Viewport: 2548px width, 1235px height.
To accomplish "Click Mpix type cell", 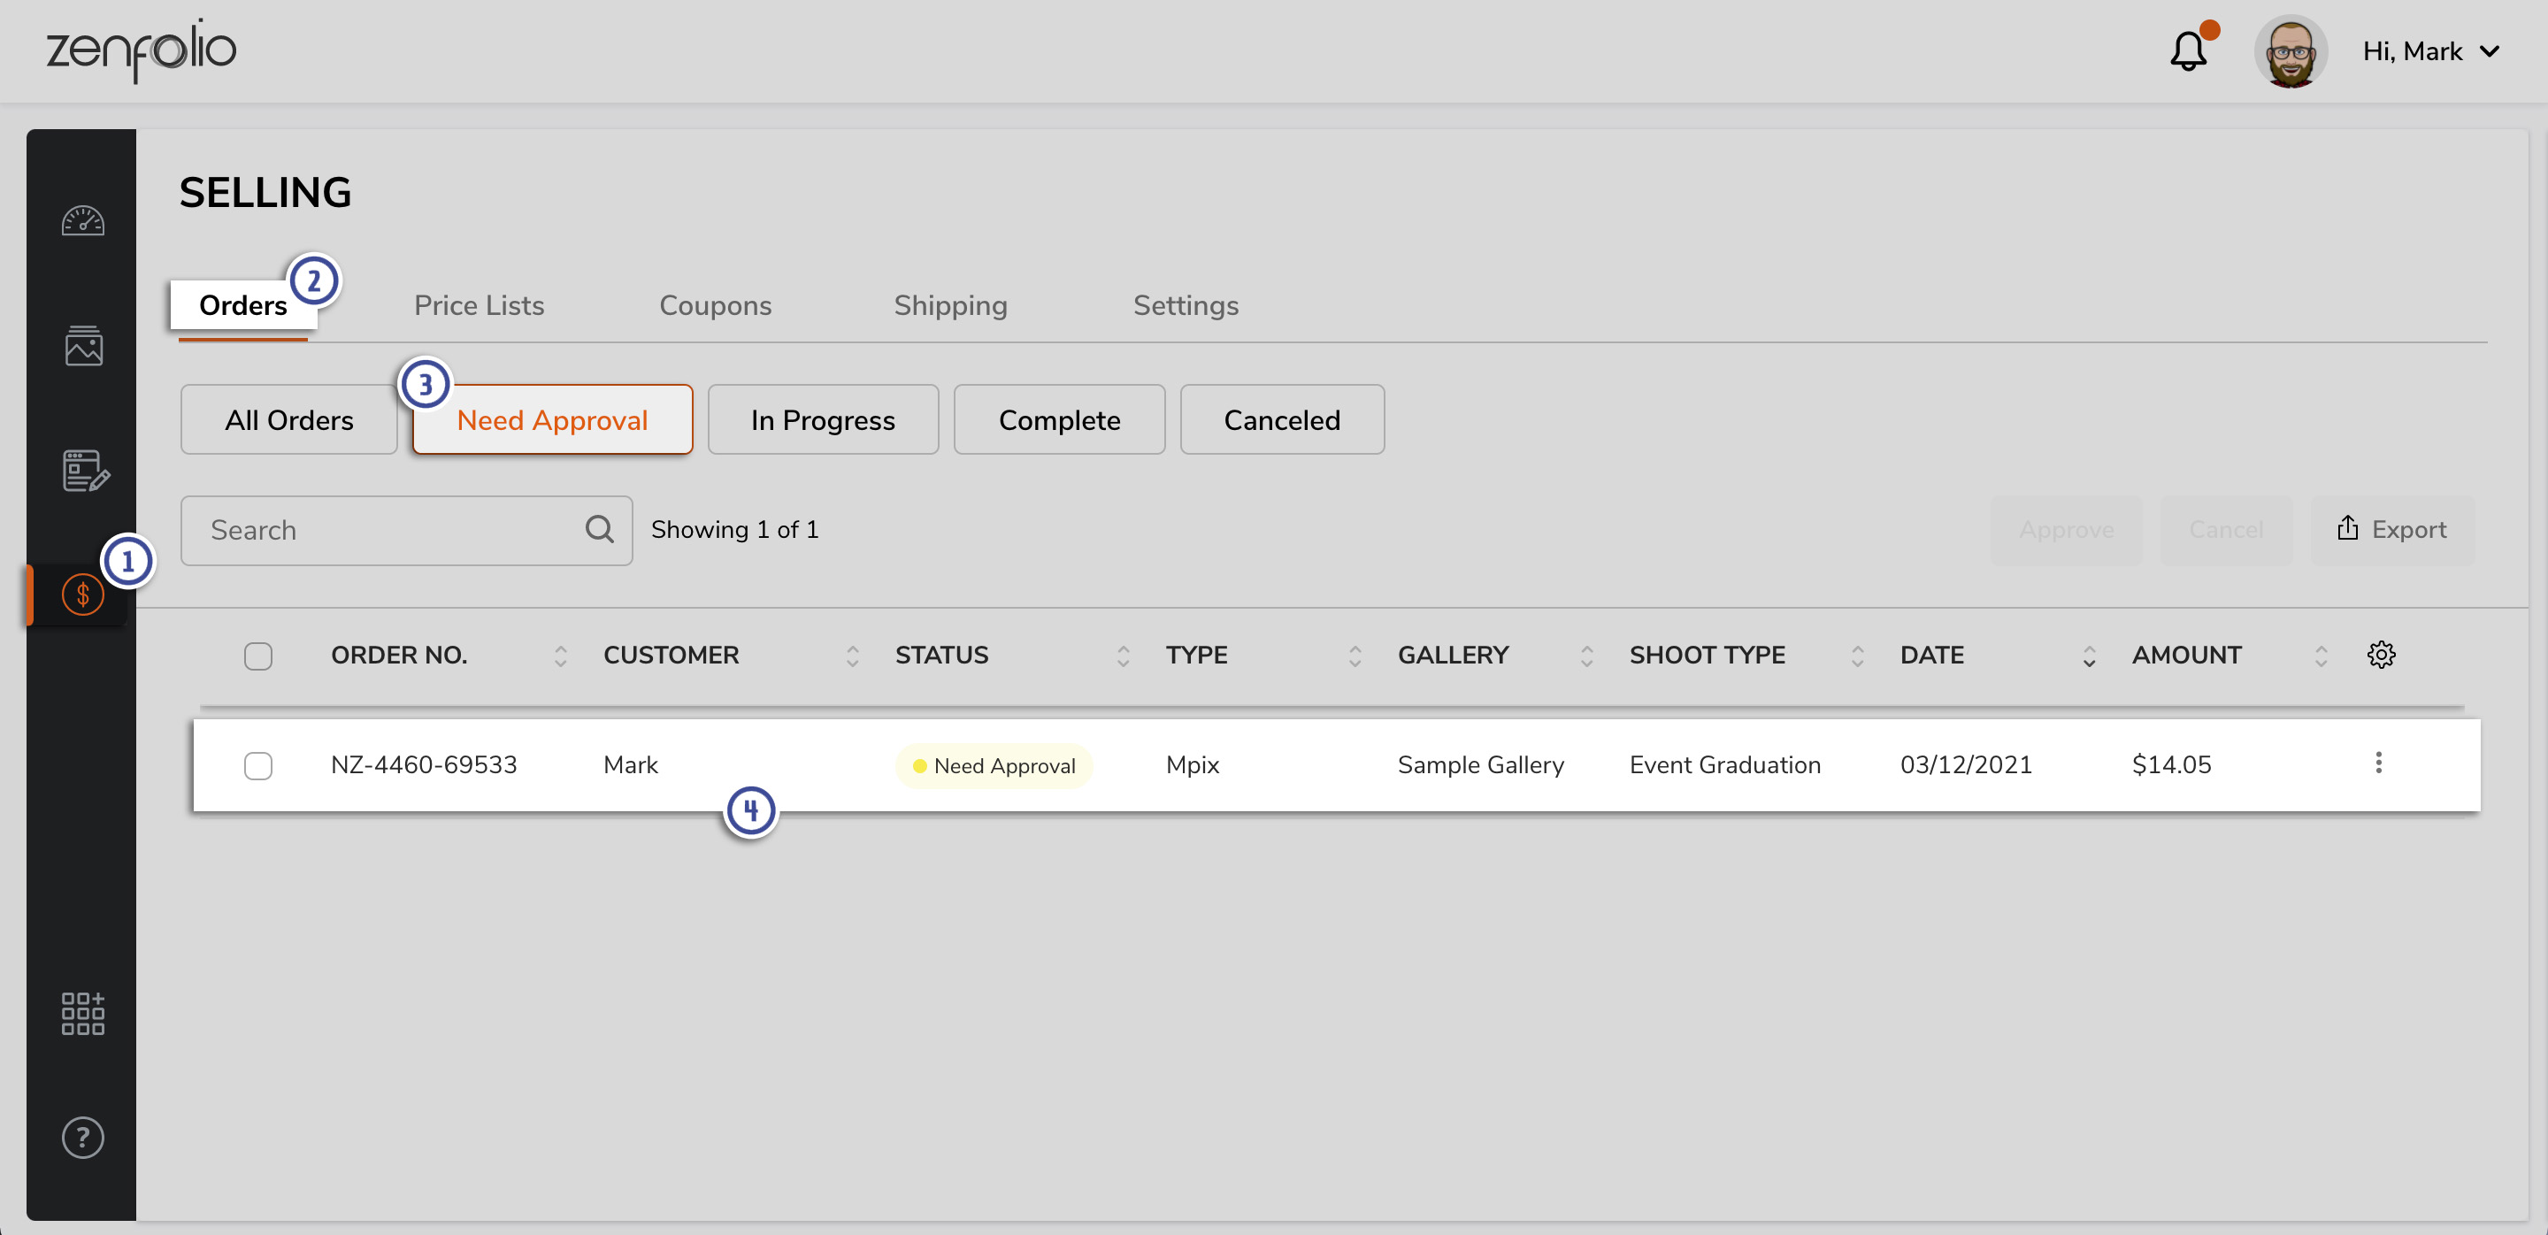I will [x=1192, y=764].
